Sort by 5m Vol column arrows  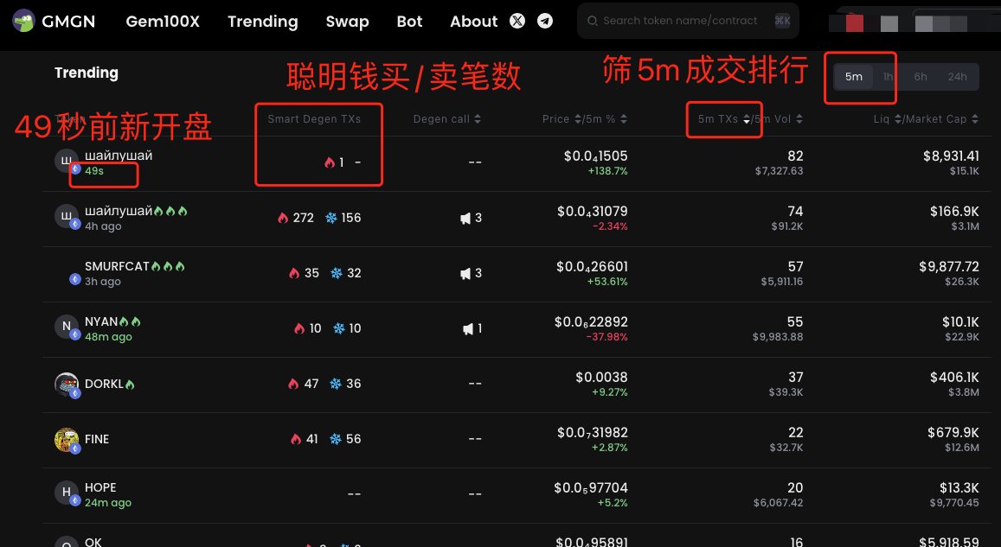799,119
